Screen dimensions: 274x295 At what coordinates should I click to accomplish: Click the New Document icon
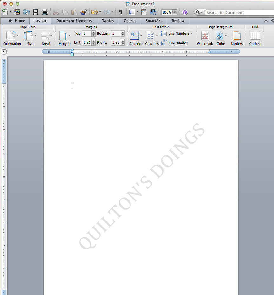[5, 12]
